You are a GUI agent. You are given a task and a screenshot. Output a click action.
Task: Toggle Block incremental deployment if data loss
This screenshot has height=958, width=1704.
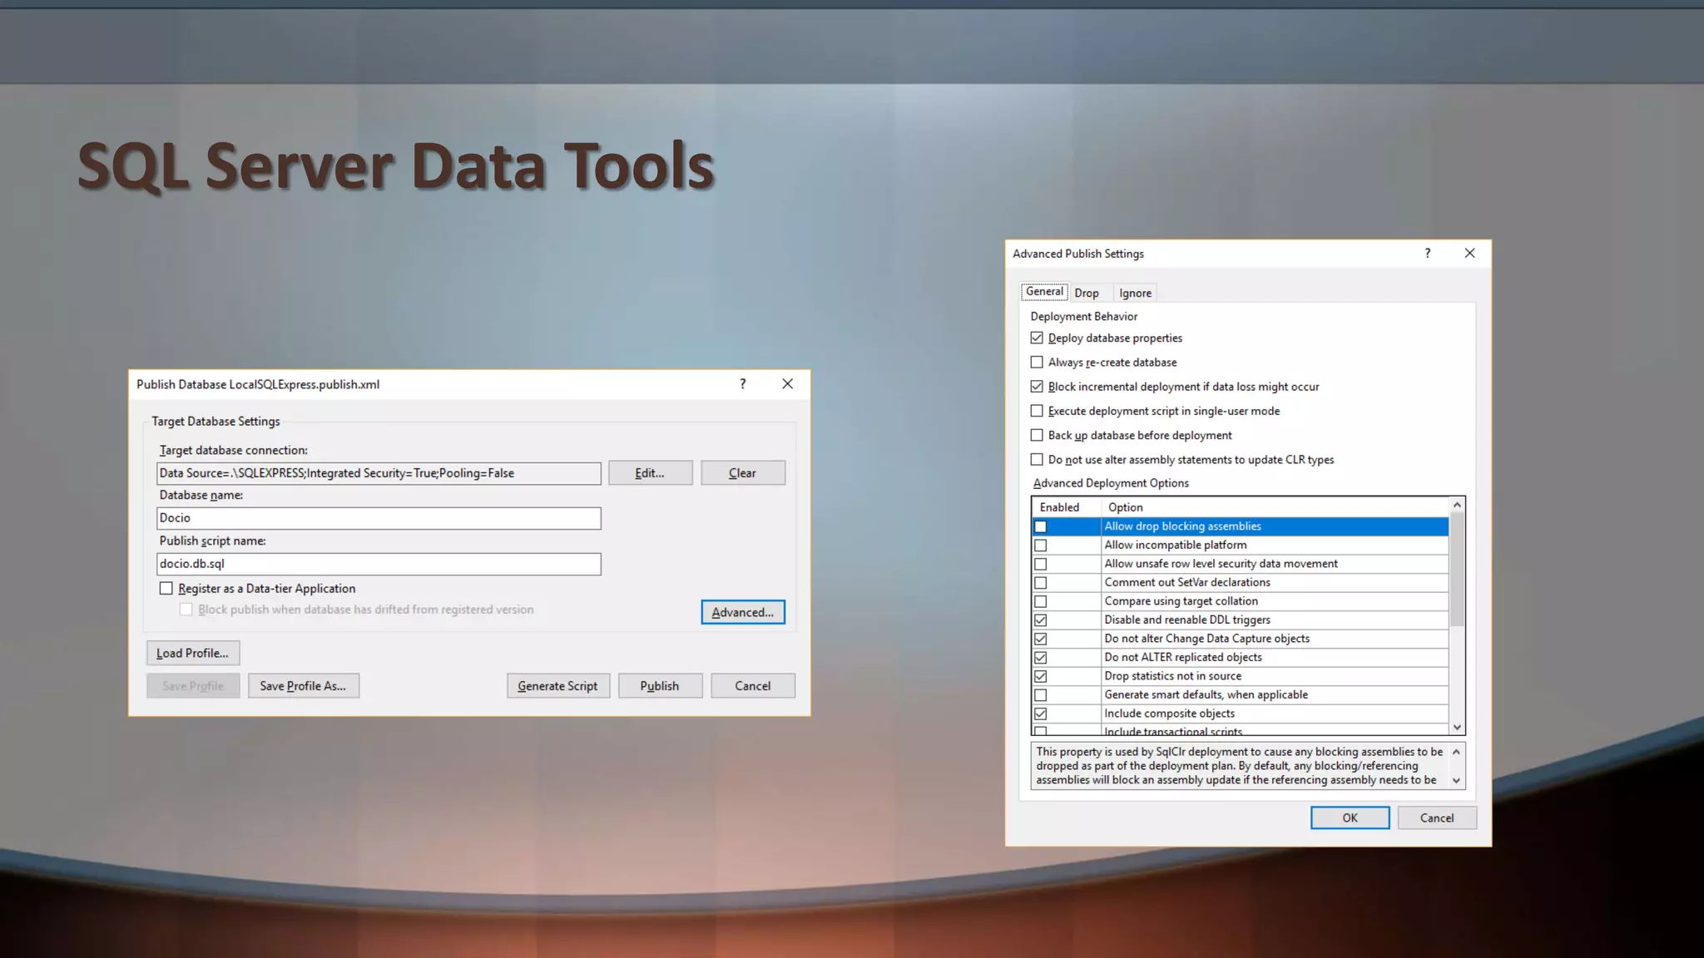pyautogui.click(x=1037, y=386)
